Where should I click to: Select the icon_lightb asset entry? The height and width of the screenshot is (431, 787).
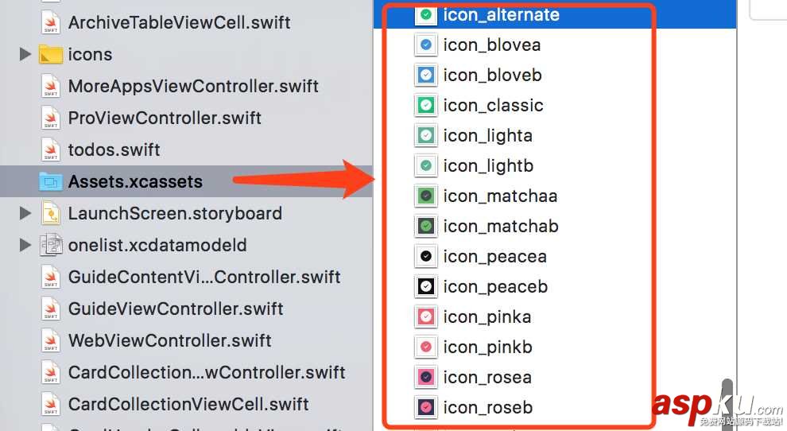pyautogui.click(x=488, y=166)
